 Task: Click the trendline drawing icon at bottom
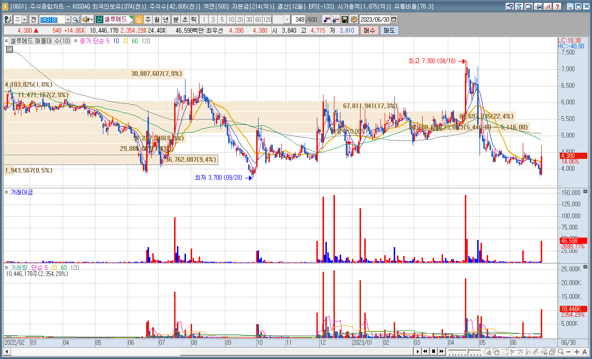[536, 351]
